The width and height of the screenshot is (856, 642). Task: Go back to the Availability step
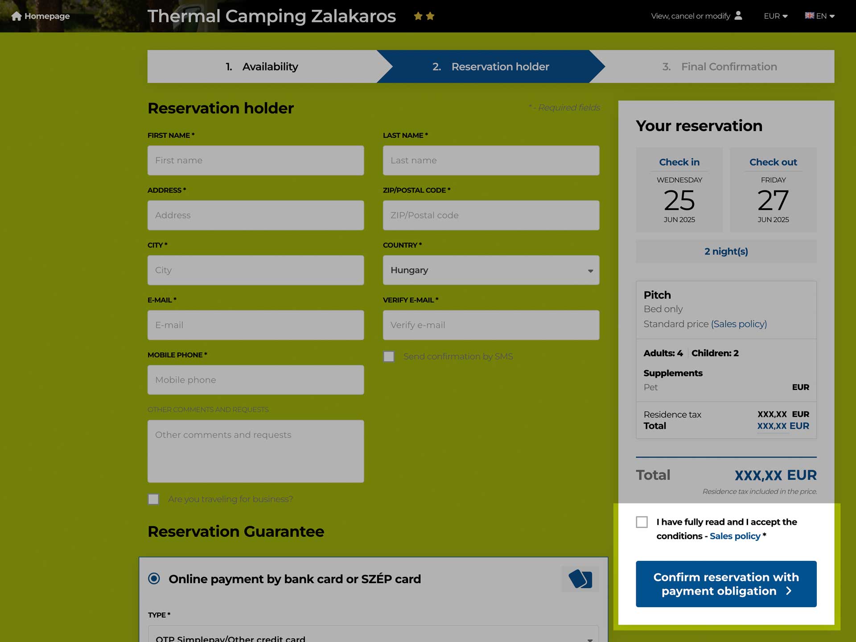pyautogui.click(x=262, y=66)
